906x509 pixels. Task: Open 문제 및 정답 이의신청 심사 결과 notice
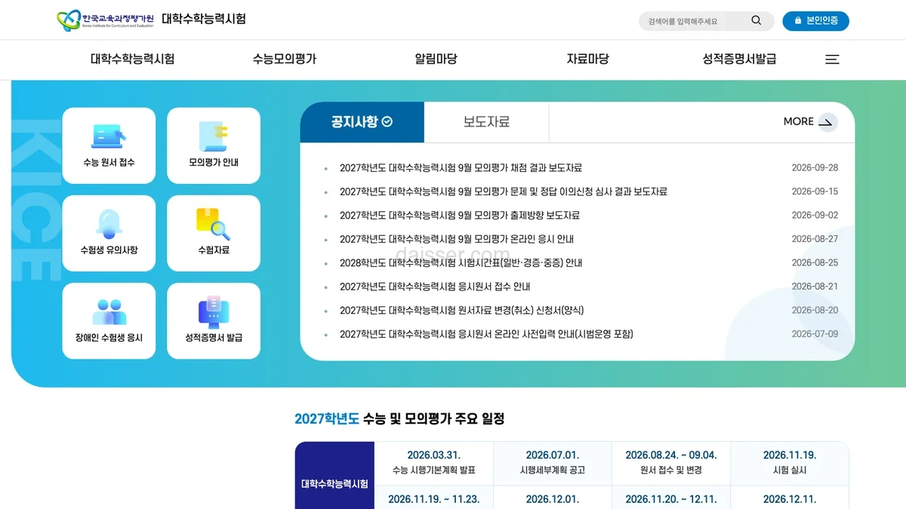(504, 192)
